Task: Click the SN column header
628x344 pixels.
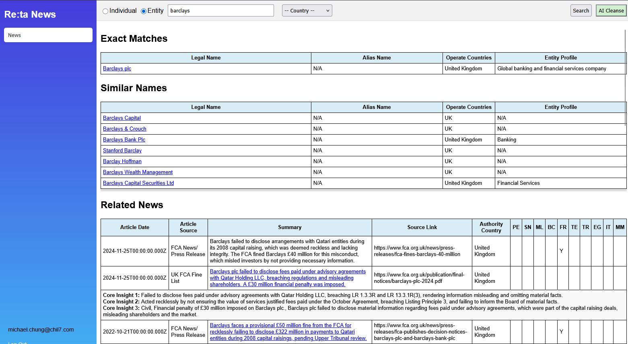Action: 528,227
